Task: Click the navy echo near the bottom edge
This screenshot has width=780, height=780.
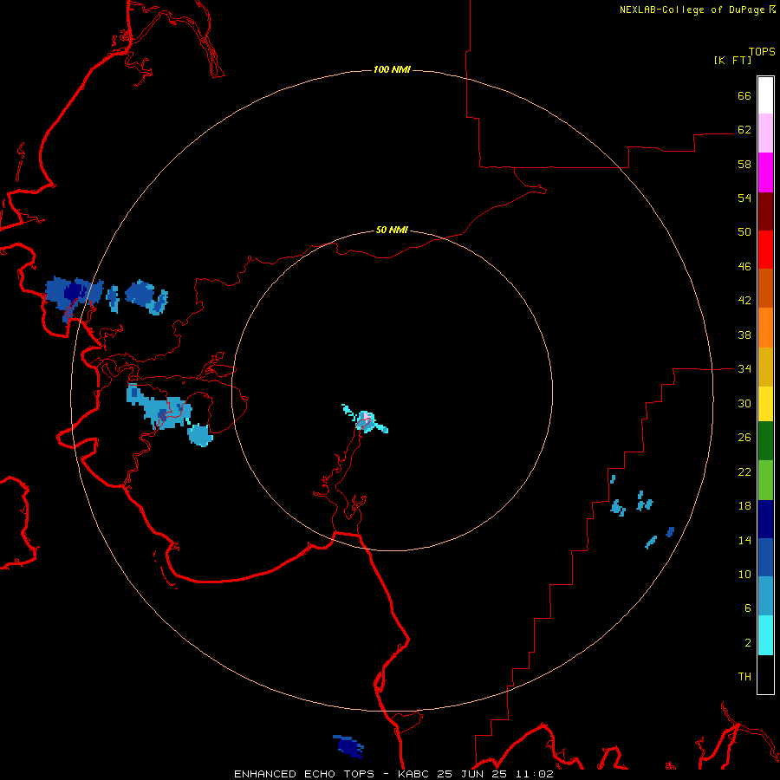Action: point(348,746)
